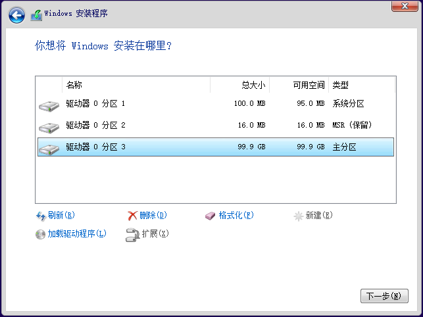Sort by the 名称 column header
Viewport: 423px width, 317px height.
click(136, 85)
